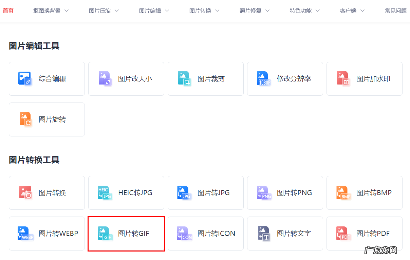Open the 常见问题 menu item
The image size is (410, 260).
tap(395, 11)
